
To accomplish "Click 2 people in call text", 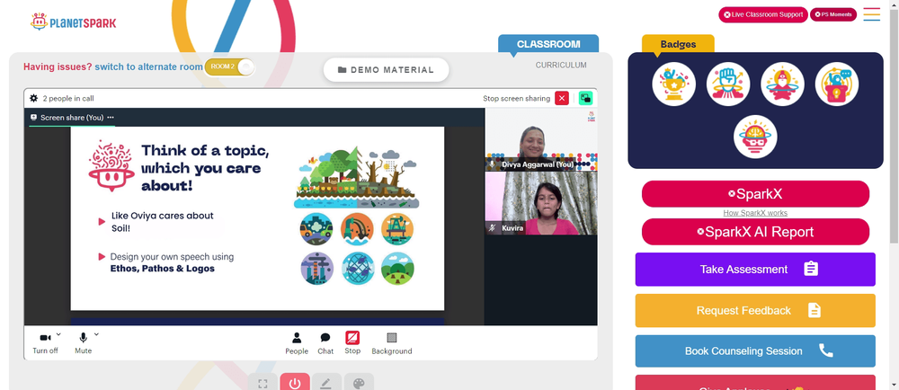I will [x=68, y=99].
